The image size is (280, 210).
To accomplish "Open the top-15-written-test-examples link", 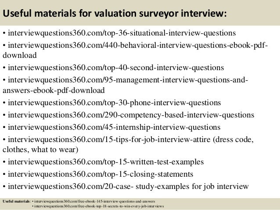I will click(106, 162).
